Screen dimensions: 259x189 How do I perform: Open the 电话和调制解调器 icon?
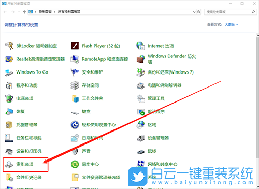click(x=140, y=85)
